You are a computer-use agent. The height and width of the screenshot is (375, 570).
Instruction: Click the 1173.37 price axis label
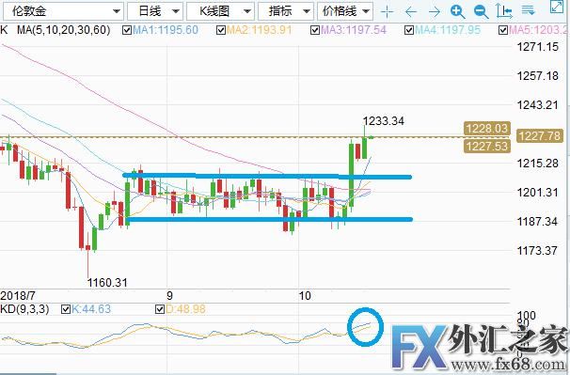coord(538,250)
